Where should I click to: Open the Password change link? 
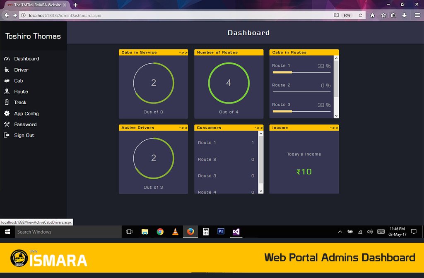pos(25,124)
